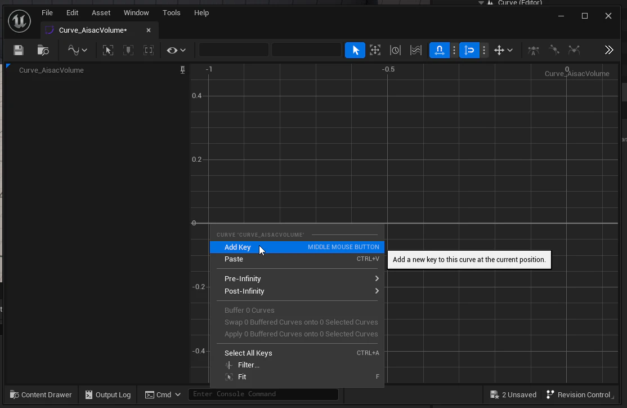This screenshot has height=408, width=627.
Task: Click the cursor-in-dashed-frame fit icon
Action: (108, 50)
